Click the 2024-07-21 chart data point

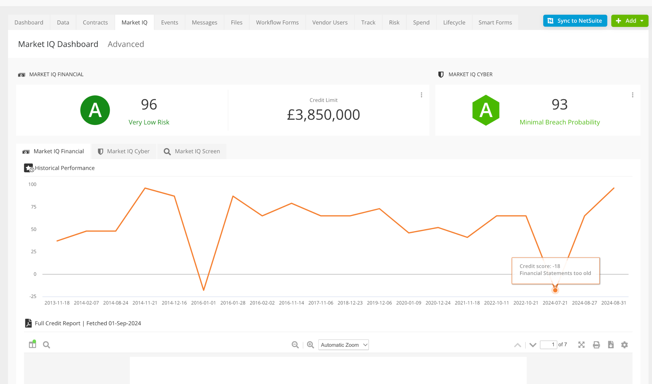pos(555,290)
